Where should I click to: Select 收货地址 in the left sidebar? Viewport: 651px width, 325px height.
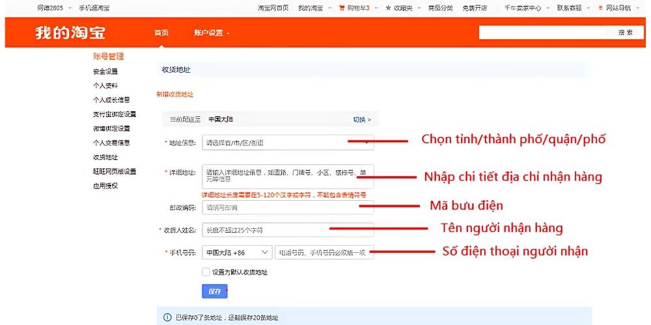coord(105,157)
